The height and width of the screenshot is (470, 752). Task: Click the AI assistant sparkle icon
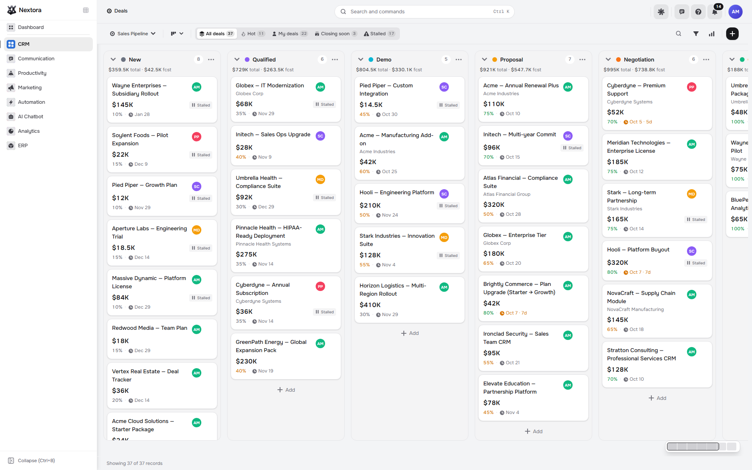[x=661, y=12]
